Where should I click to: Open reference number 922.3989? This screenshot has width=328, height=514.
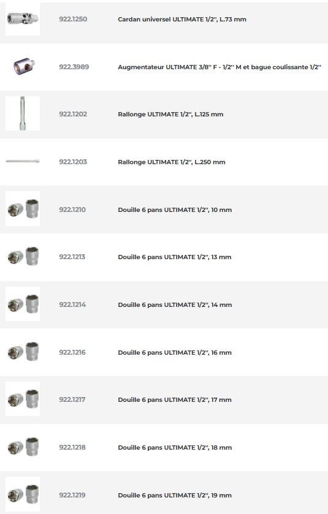(74, 67)
